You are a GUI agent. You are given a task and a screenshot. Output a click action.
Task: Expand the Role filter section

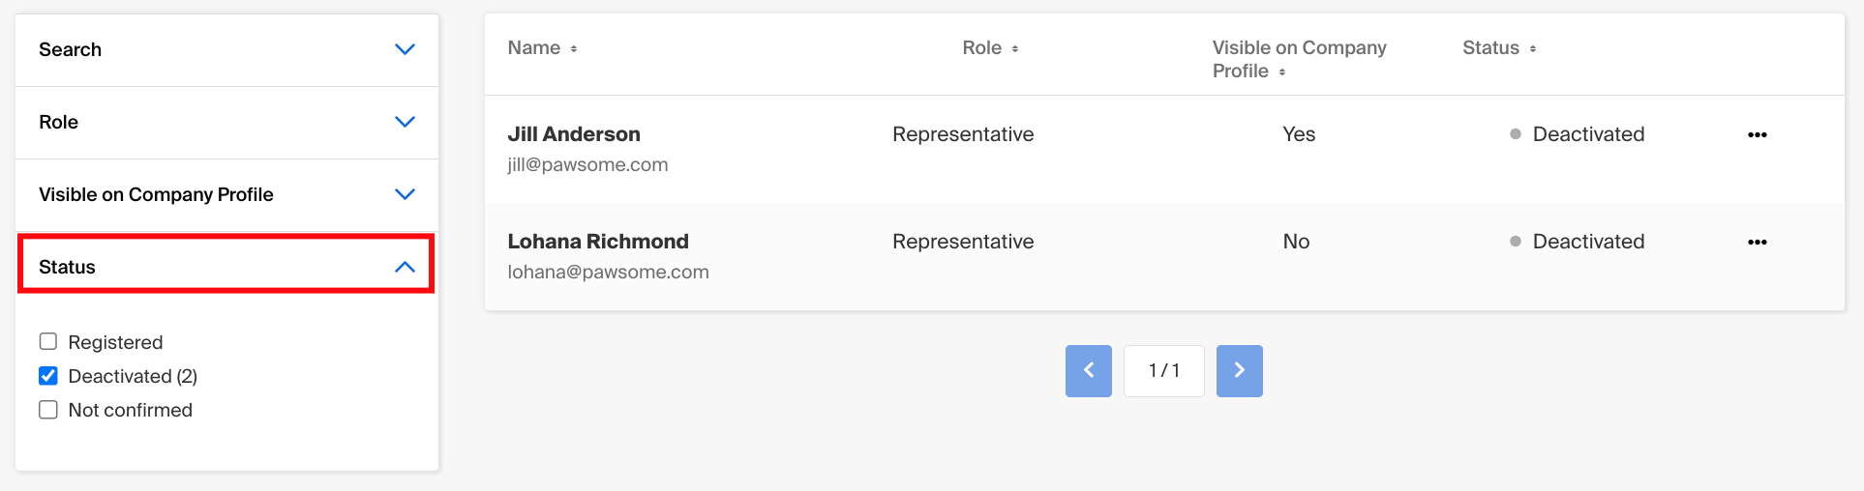point(405,122)
